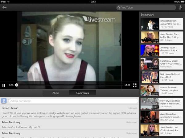Click the '3 days ago' timestamp on Articulate comment
Screen dimensions: 185x138
click(x=132, y=122)
